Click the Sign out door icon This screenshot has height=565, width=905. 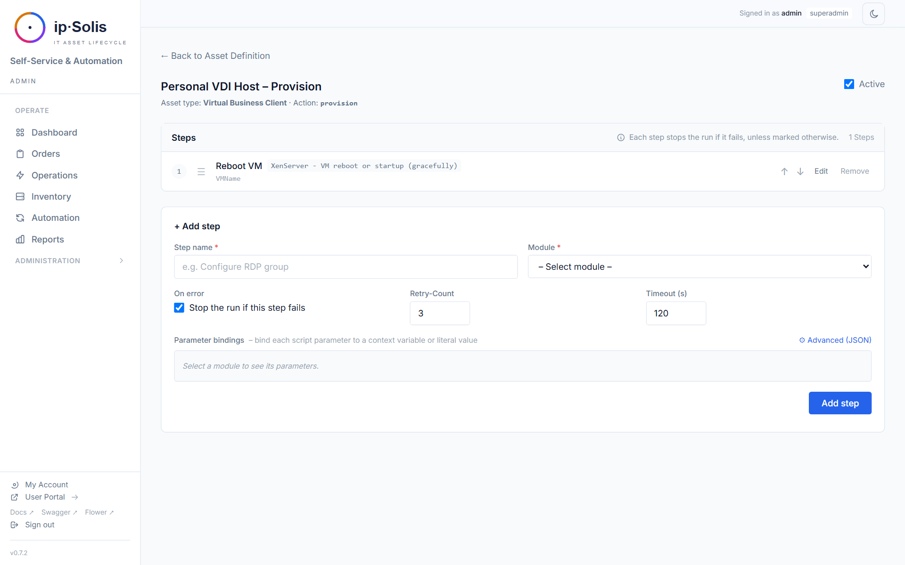click(x=15, y=525)
